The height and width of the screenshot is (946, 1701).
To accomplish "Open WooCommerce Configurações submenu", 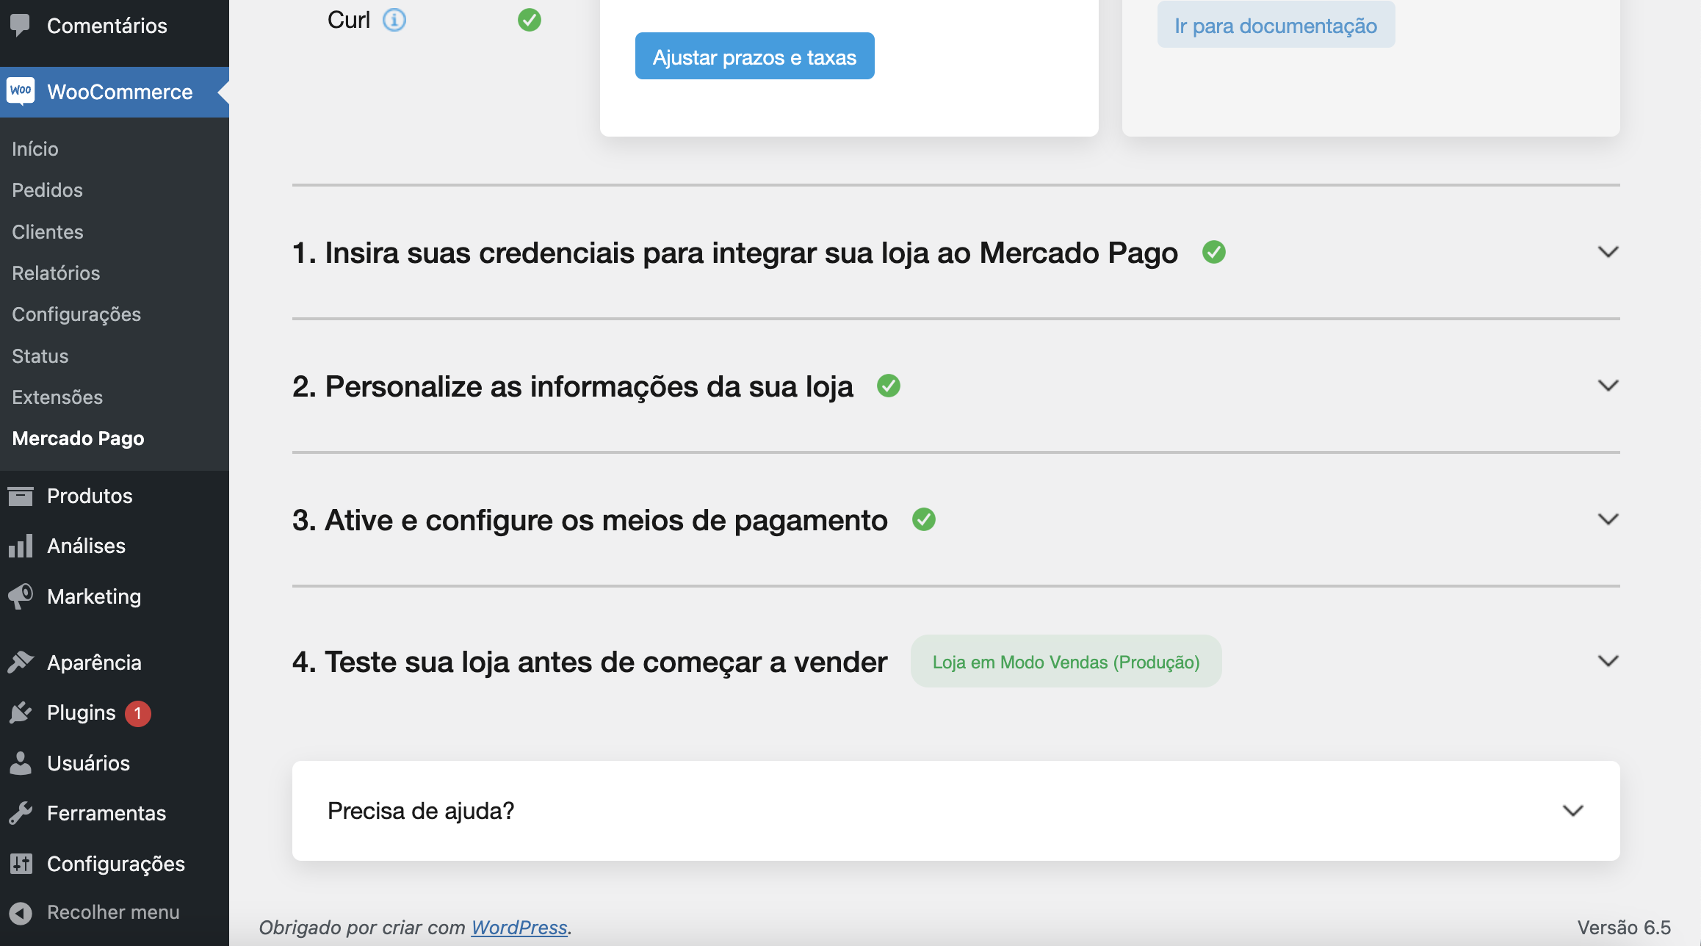I will click(x=76, y=314).
